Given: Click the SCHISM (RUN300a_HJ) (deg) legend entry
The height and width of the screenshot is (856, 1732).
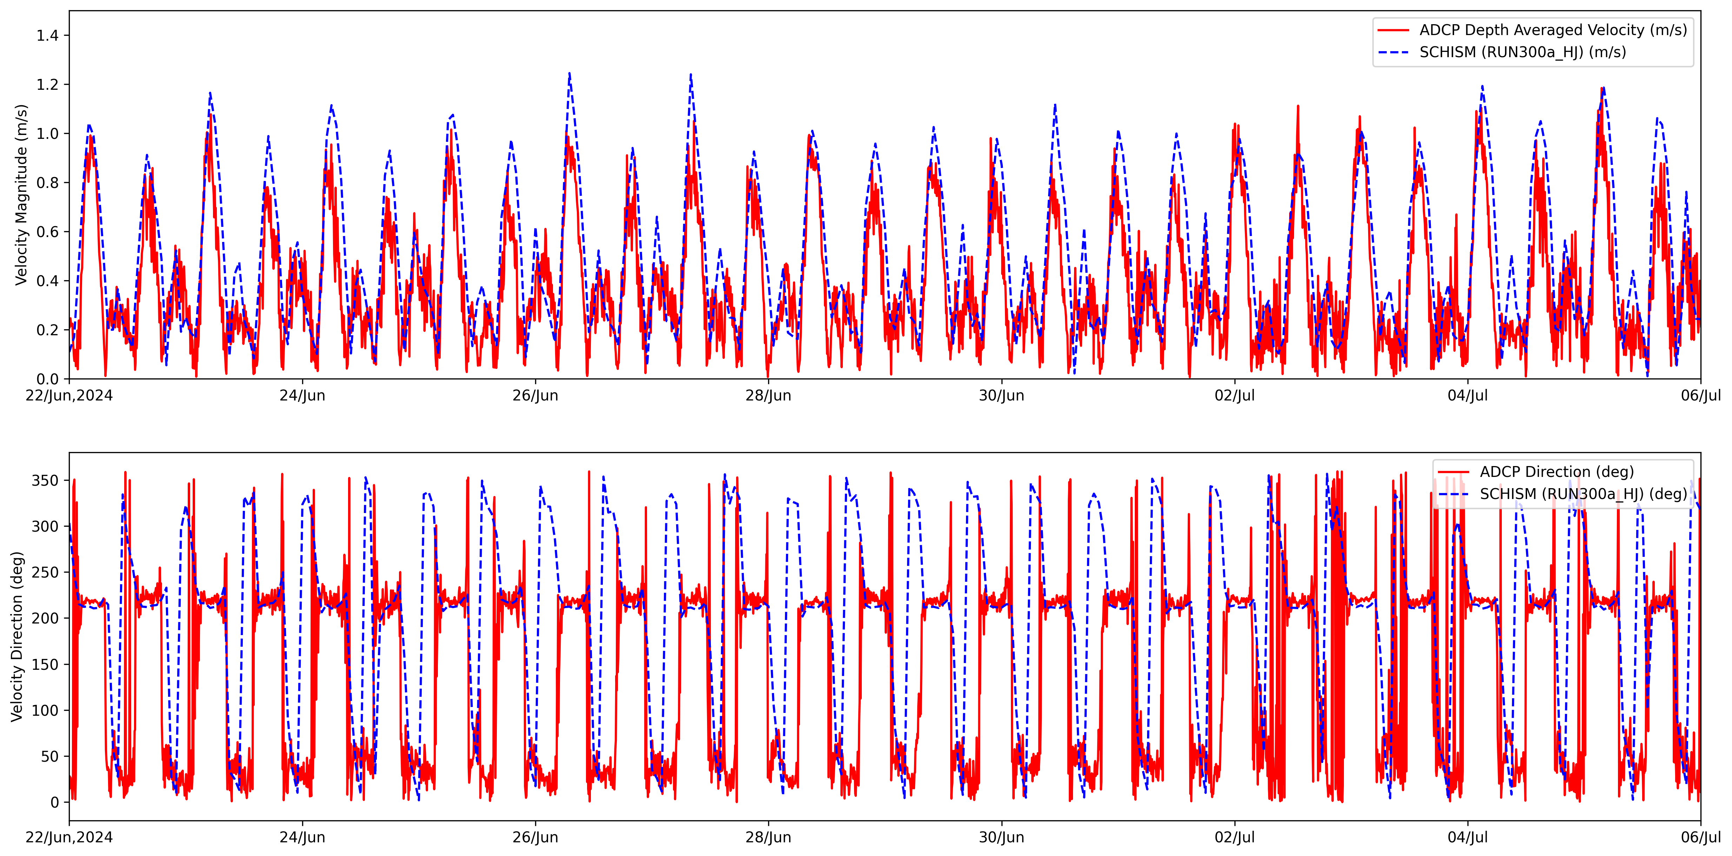Looking at the screenshot, I should coord(1583,494).
